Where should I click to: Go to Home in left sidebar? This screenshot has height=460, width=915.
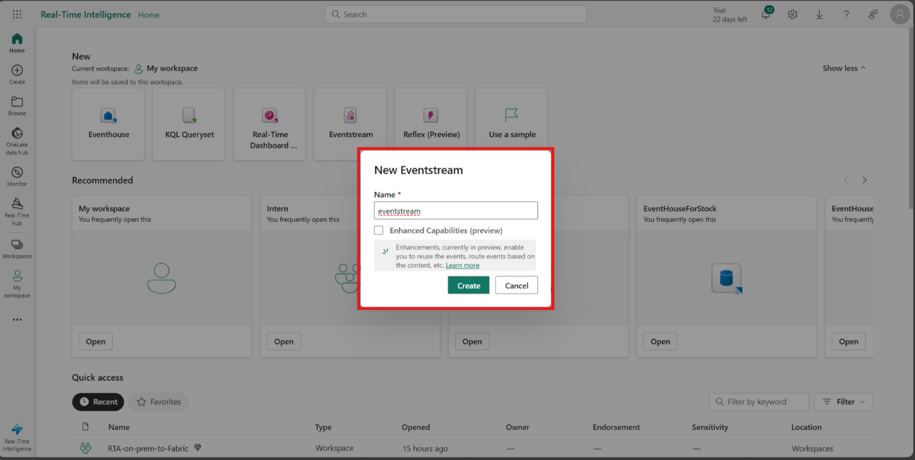coord(17,43)
